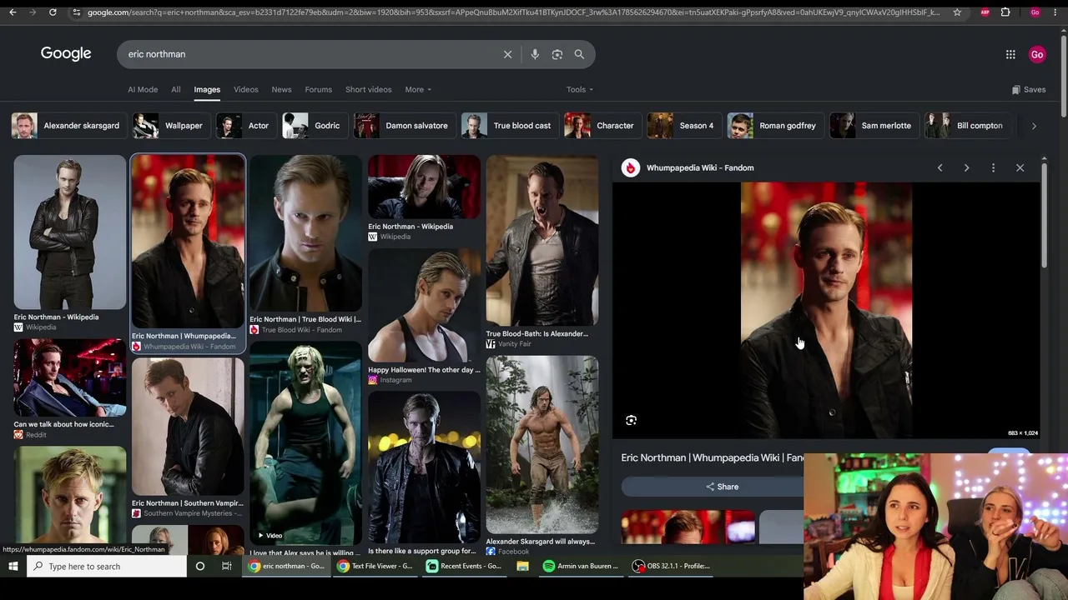Expand the More search categories dropdown
The height and width of the screenshot is (600, 1068).
[418, 89]
